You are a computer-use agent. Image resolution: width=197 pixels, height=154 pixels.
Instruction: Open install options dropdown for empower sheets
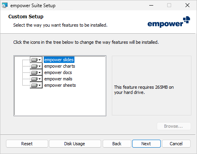[36, 85]
